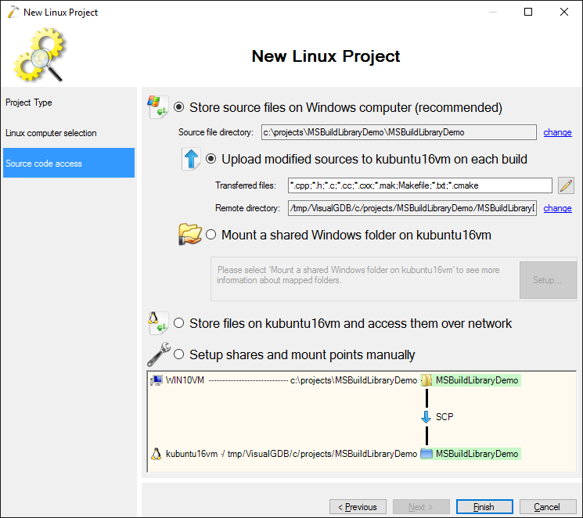This screenshot has width=583, height=518.
Task: Select Mount a shared Windows folder option
Action: (x=211, y=235)
